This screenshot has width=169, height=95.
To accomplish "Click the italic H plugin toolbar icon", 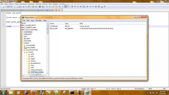I will point(98,7).
